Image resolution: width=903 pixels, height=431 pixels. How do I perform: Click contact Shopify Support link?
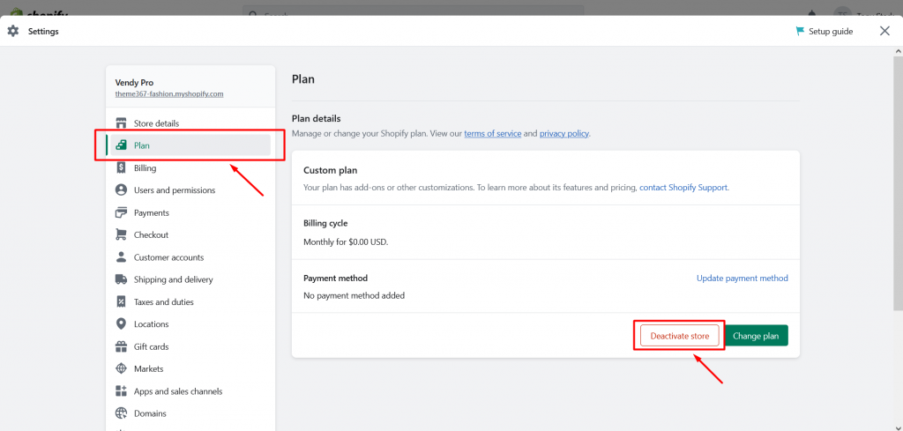click(683, 188)
